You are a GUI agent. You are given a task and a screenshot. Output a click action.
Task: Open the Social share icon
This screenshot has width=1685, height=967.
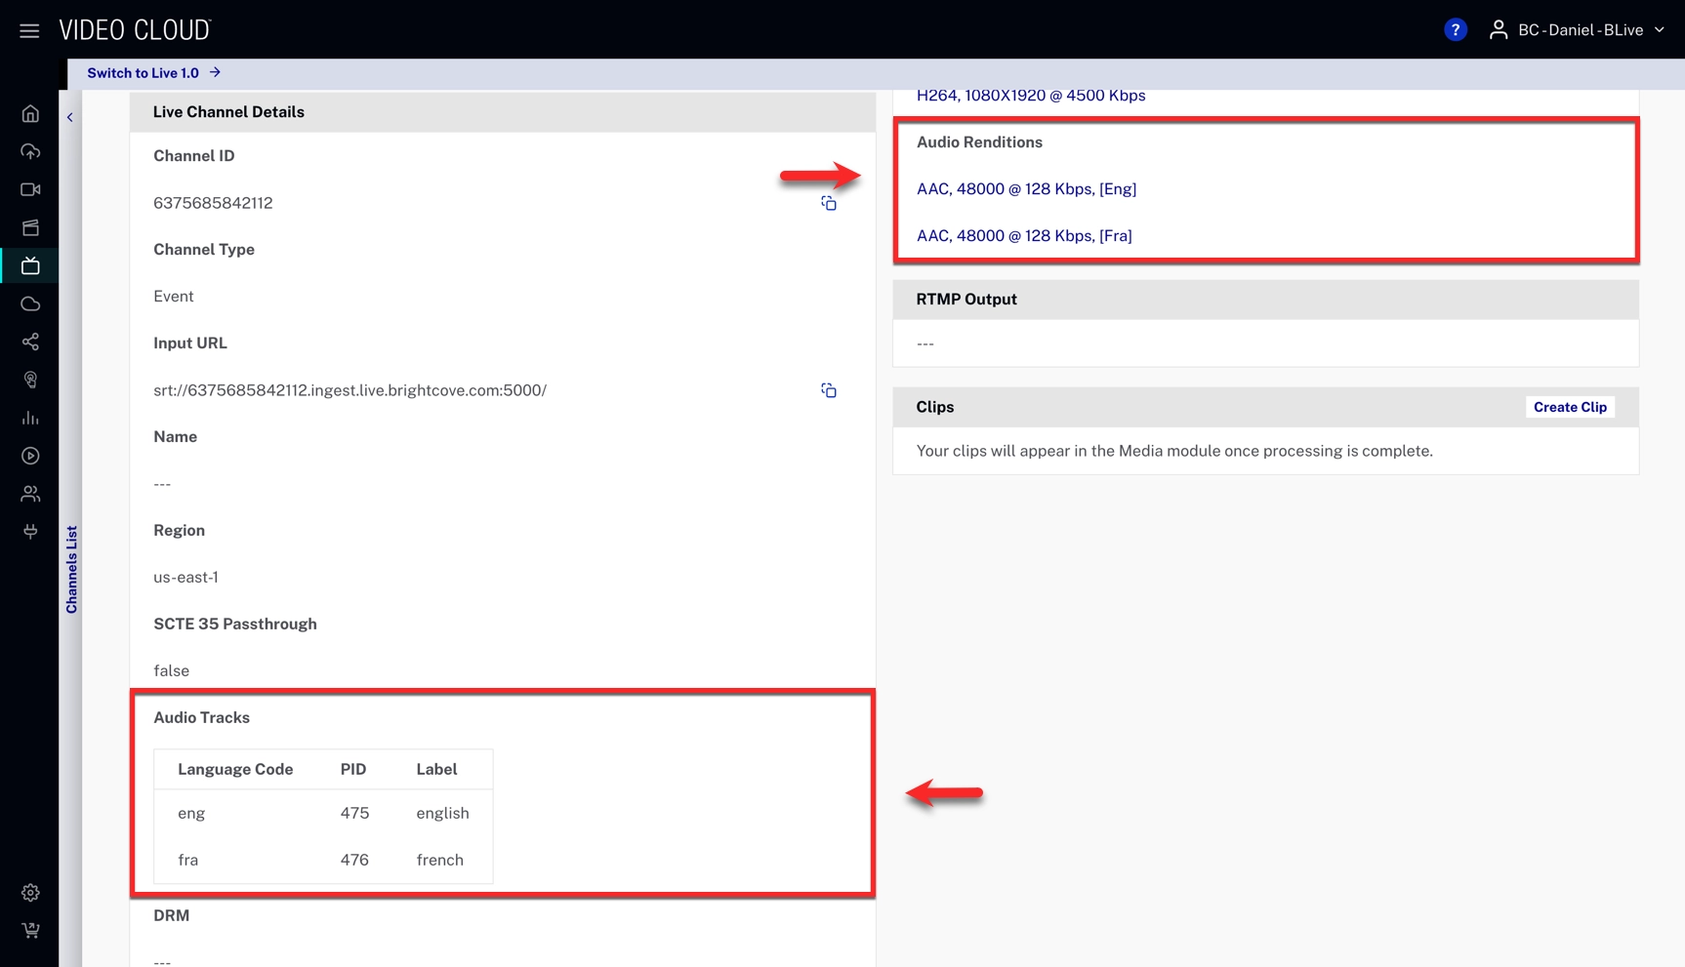pyautogui.click(x=30, y=342)
